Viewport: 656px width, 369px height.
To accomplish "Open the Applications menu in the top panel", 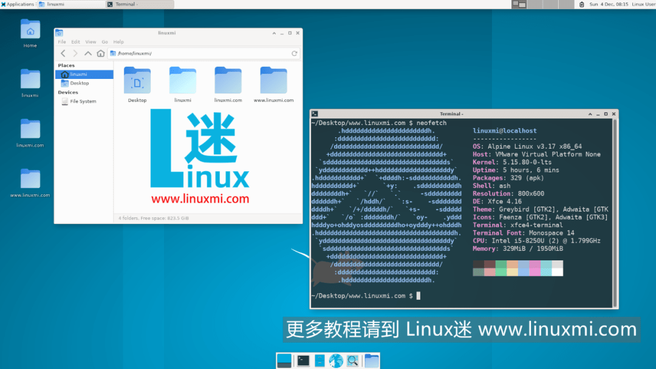I will tap(16, 4).
